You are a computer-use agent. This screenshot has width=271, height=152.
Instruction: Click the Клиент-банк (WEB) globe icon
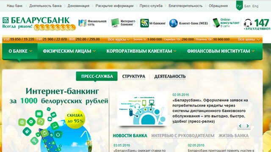[173, 23]
